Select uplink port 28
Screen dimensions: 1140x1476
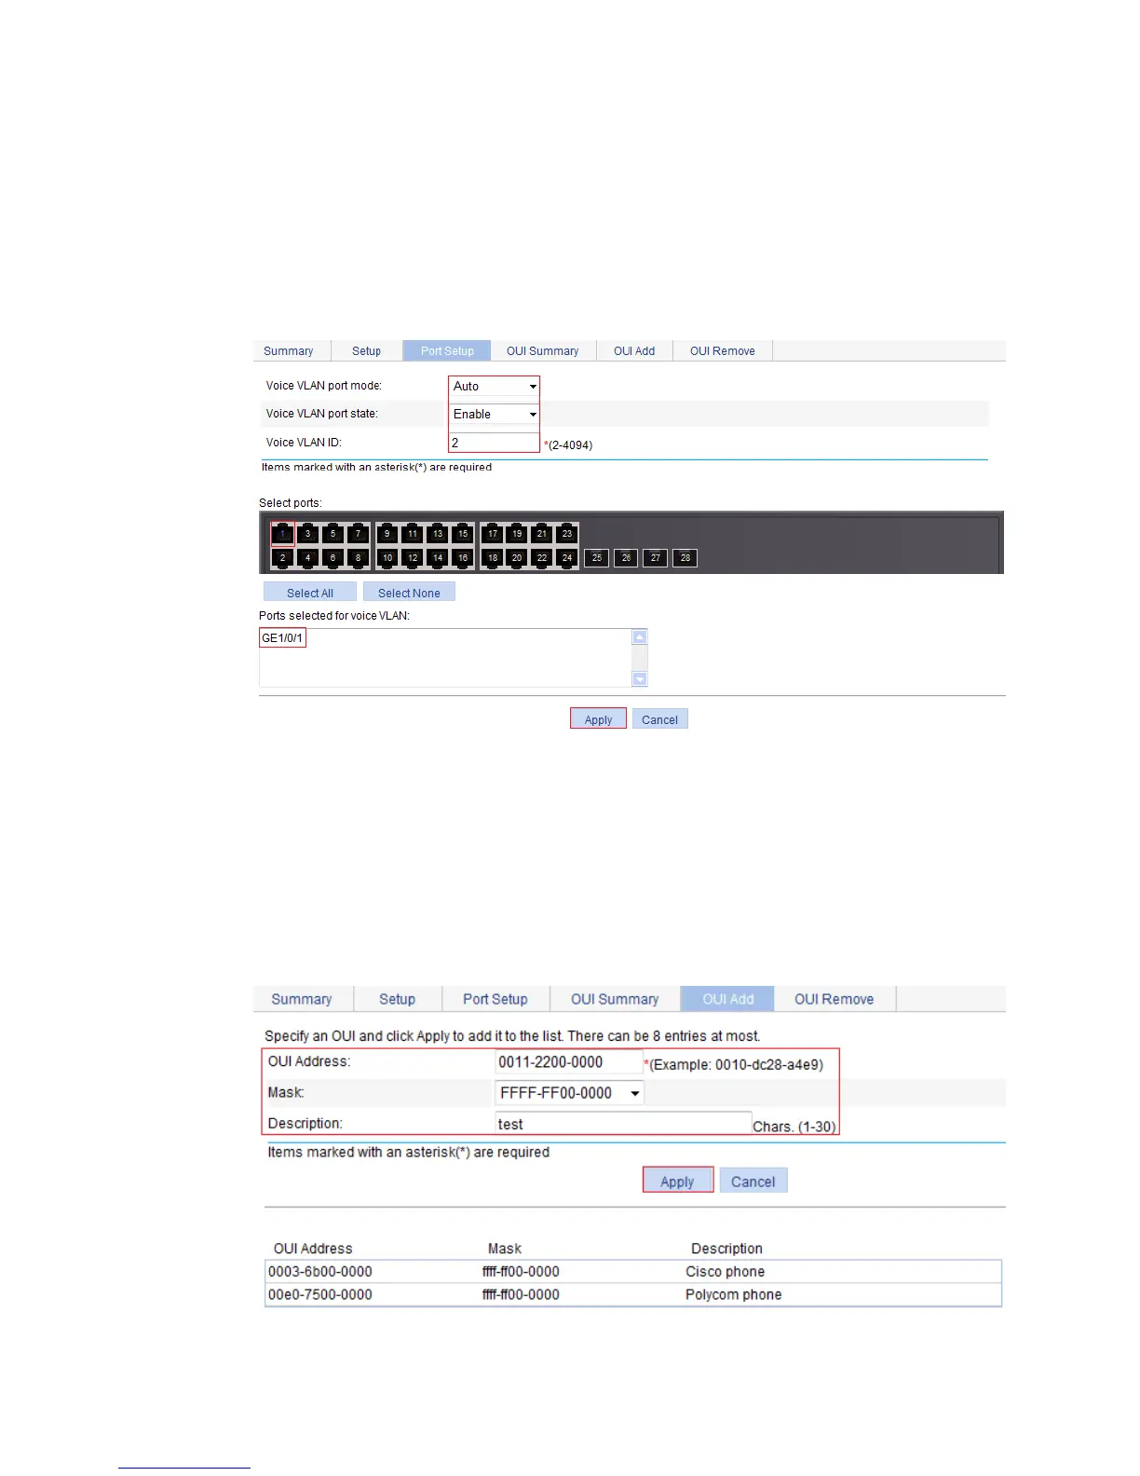pos(685,557)
